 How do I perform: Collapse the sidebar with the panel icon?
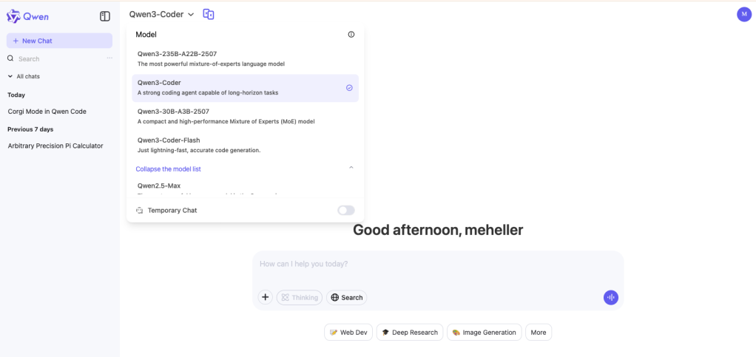tap(104, 16)
